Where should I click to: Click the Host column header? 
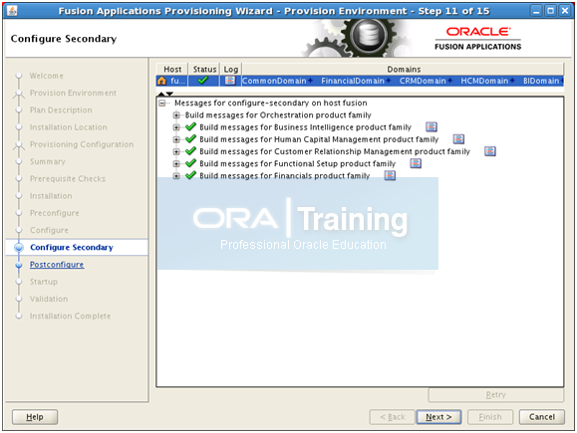172,69
